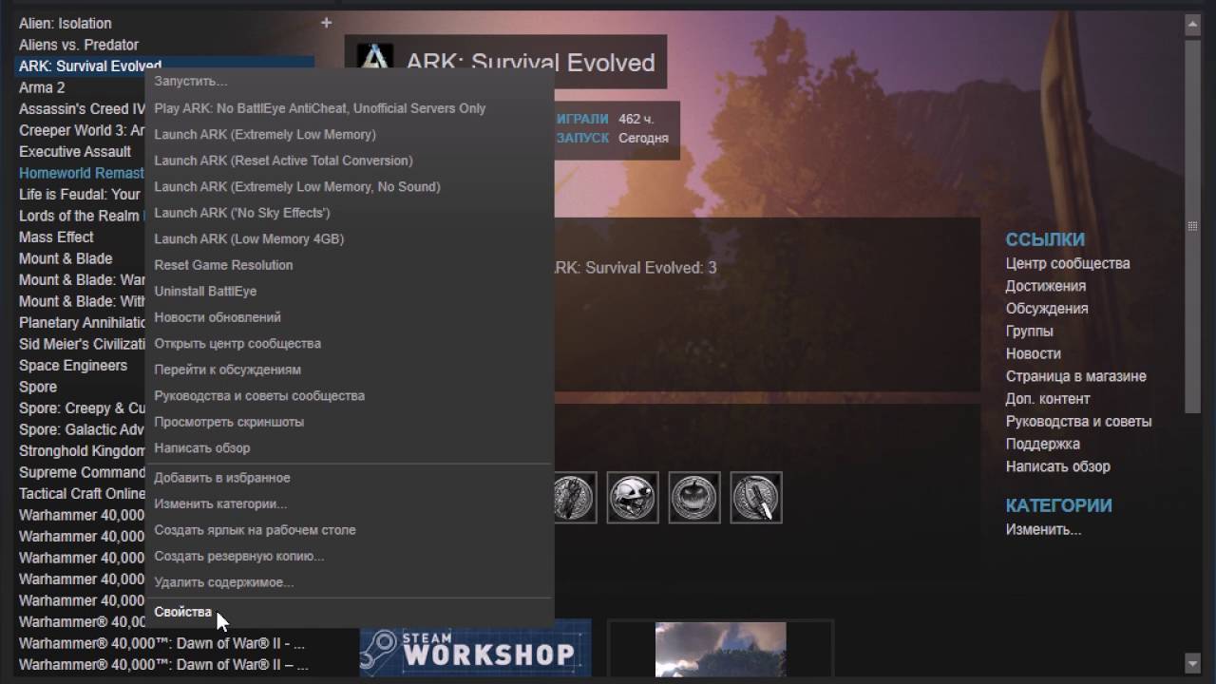The width and height of the screenshot is (1216, 684).
Task: Select Space Engineers in library list
Action: [73, 365]
